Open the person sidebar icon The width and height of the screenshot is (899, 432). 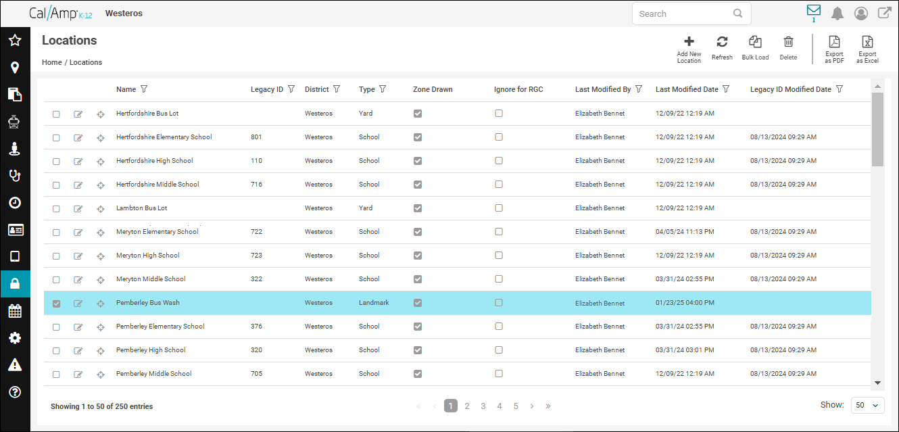(15, 149)
